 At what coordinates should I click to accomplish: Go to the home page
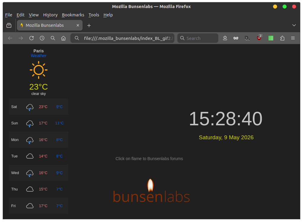tap(63, 38)
